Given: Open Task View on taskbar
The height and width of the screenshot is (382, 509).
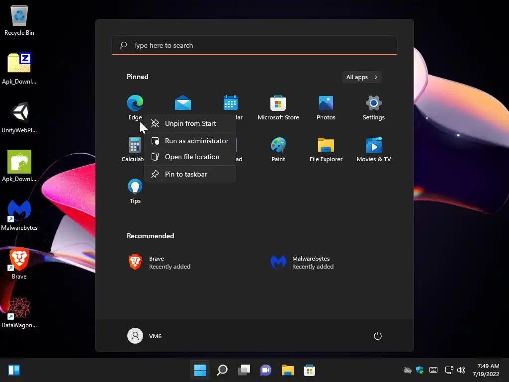Looking at the screenshot, I should click(x=244, y=370).
